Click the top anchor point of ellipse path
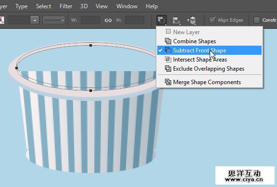This screenshot has width=277, height=187. (90, 45)
